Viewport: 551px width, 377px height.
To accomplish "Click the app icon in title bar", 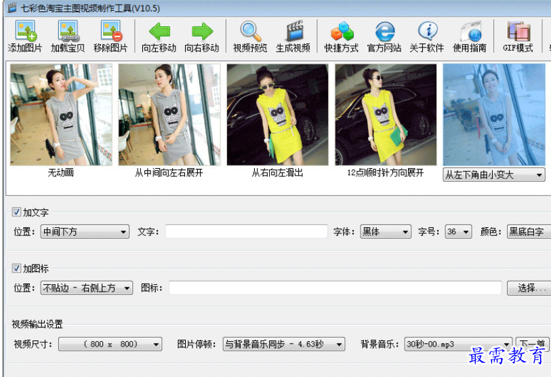I will click(12, 7).
